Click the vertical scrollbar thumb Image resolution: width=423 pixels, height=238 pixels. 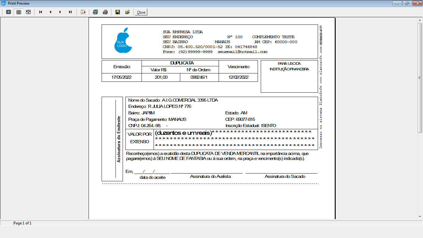pyautogui.click(x=420, y=78)
